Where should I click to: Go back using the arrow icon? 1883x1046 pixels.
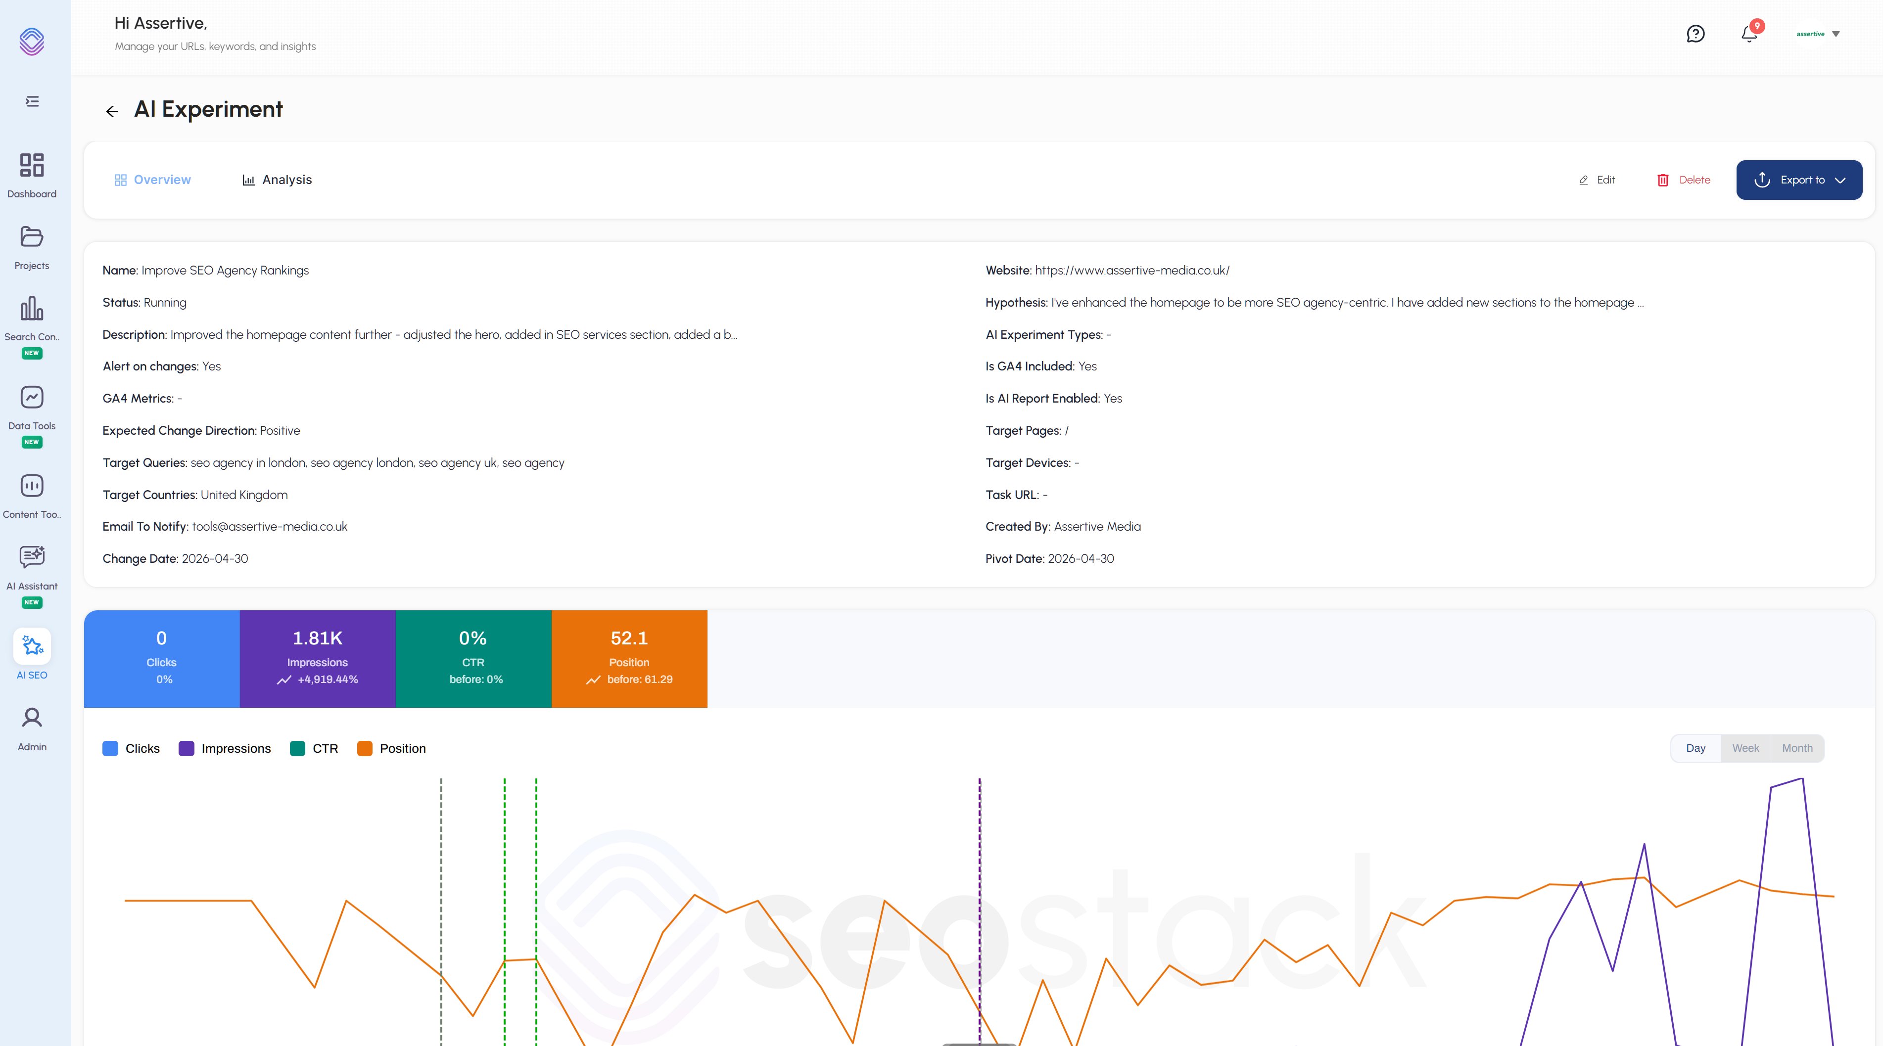tap(112, 111)
